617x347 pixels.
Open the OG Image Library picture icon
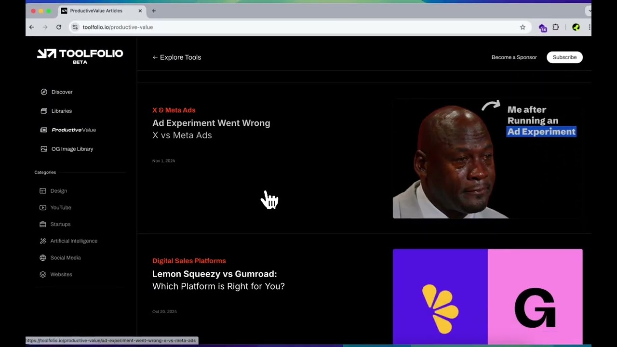pos(44,149)
